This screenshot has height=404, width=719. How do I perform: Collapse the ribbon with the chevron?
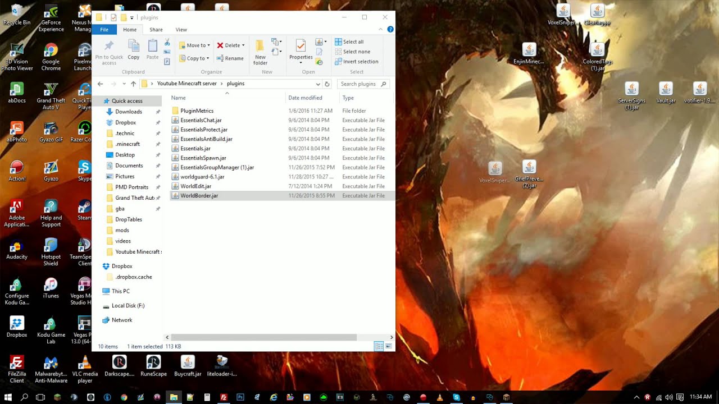381,29
